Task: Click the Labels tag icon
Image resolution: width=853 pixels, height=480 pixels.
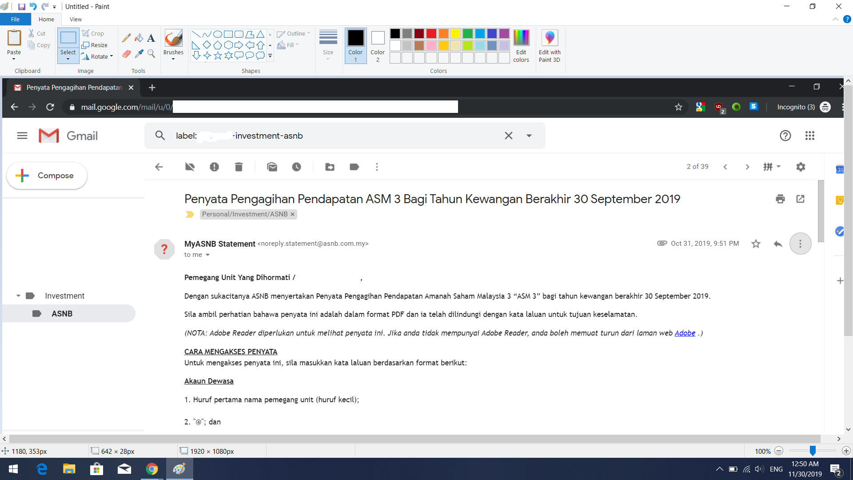Action: 354,167
